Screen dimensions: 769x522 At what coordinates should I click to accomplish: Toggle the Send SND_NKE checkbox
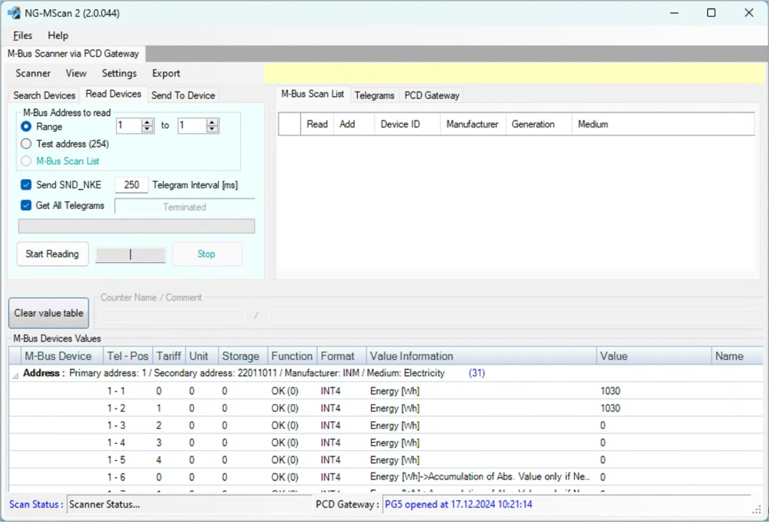point(26,185)
